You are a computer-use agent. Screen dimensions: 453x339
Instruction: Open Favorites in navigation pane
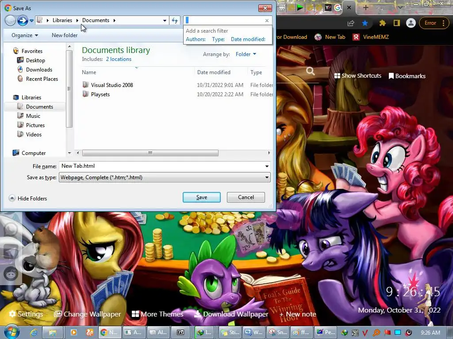(x=32, y=51)
